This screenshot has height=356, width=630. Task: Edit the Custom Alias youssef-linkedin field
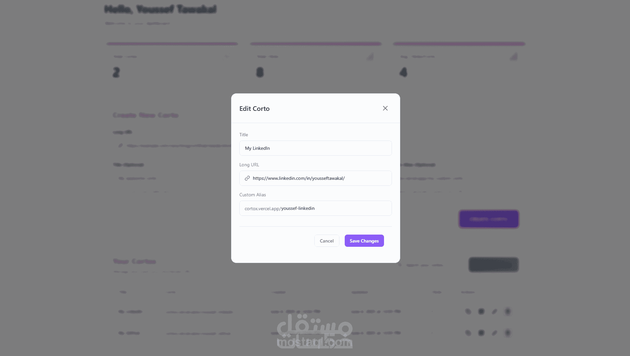pyautogui.click(x=315, y=208)
